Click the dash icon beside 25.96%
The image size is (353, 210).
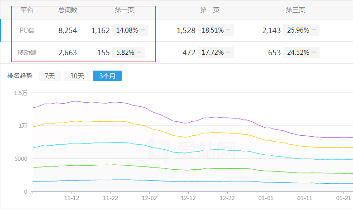pyautogui.click(x=314, y=30)
